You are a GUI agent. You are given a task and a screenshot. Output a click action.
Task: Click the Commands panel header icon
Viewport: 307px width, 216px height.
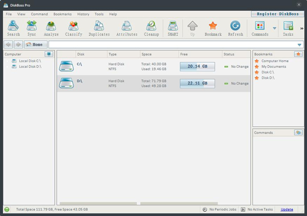click(298, 132)
